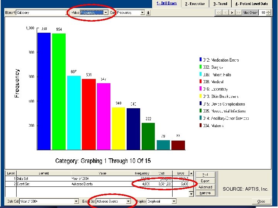Open the Value dropdown arrow

106,13
